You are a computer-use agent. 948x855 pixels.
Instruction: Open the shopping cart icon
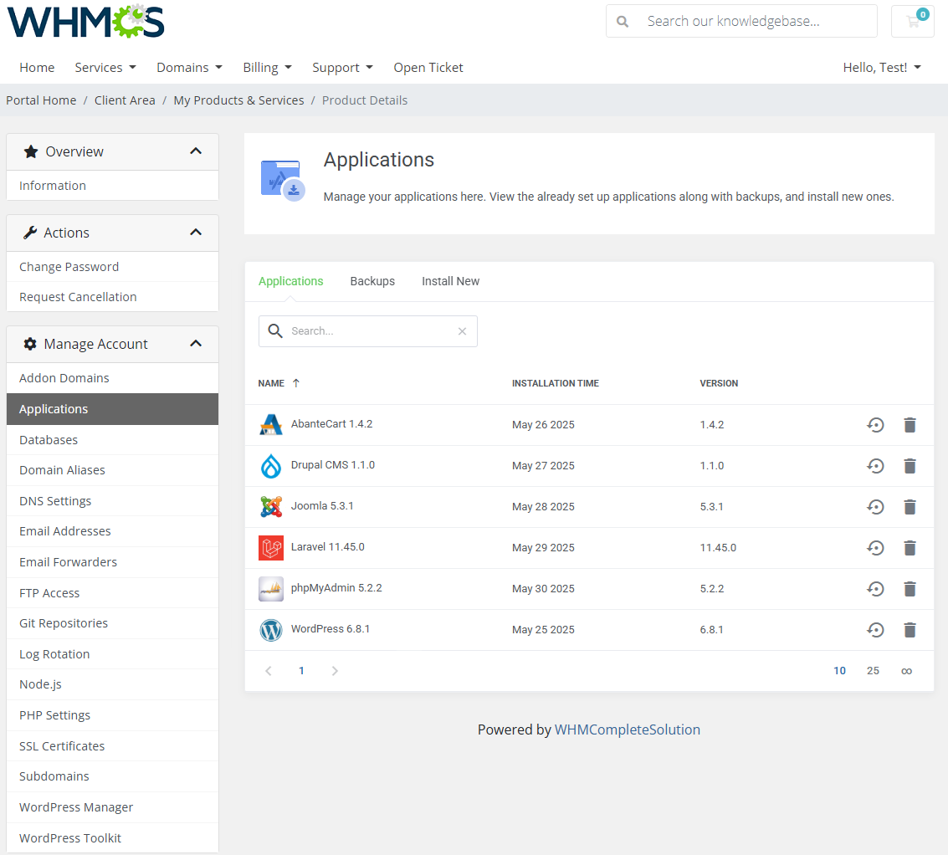[x=912, y=22]
